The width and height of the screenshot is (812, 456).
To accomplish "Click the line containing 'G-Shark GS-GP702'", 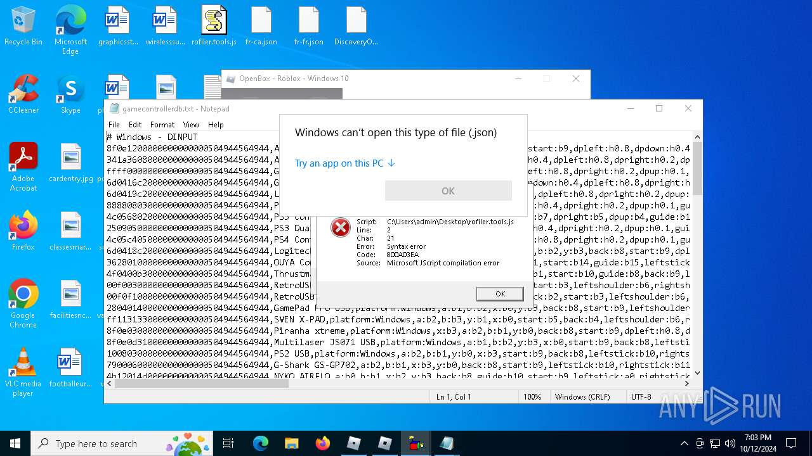I will click(x=398, y=365).
